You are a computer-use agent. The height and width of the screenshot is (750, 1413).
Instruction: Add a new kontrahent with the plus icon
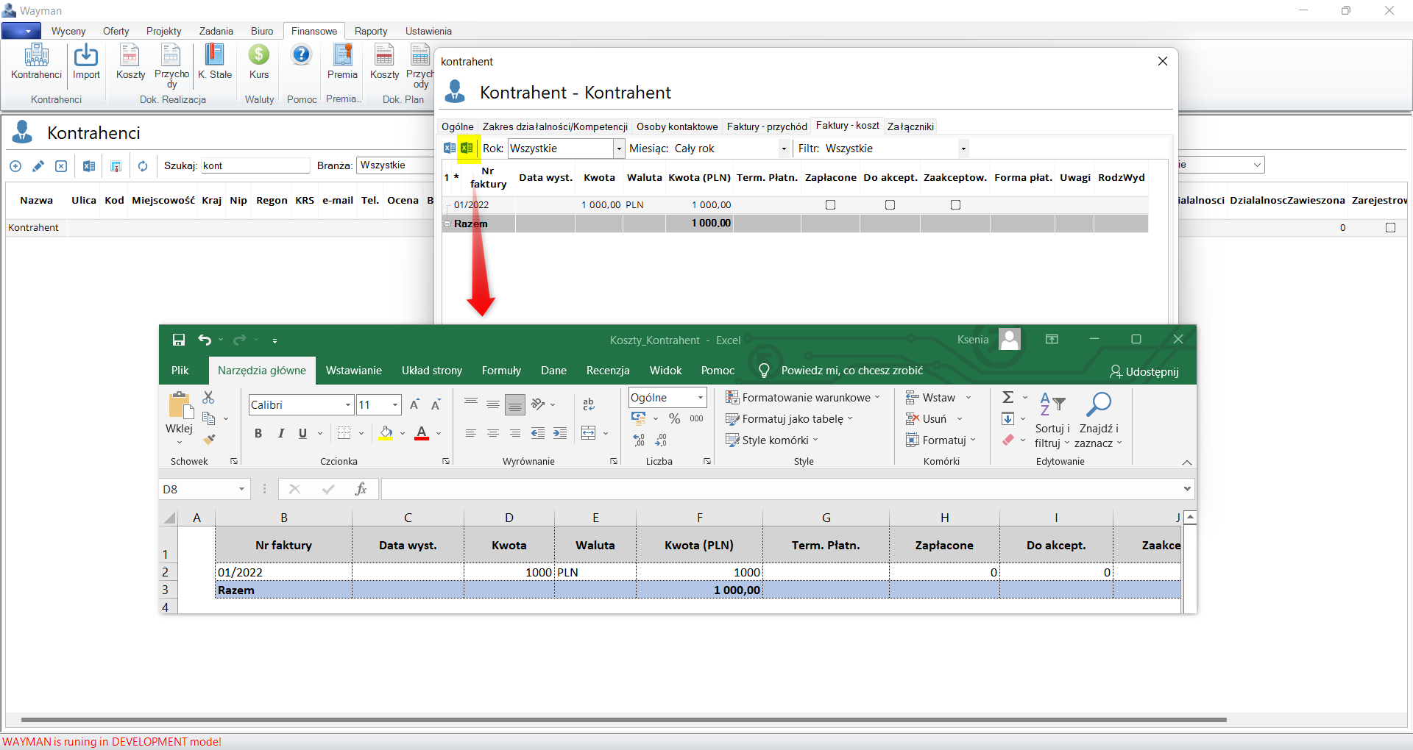(15, 166)
